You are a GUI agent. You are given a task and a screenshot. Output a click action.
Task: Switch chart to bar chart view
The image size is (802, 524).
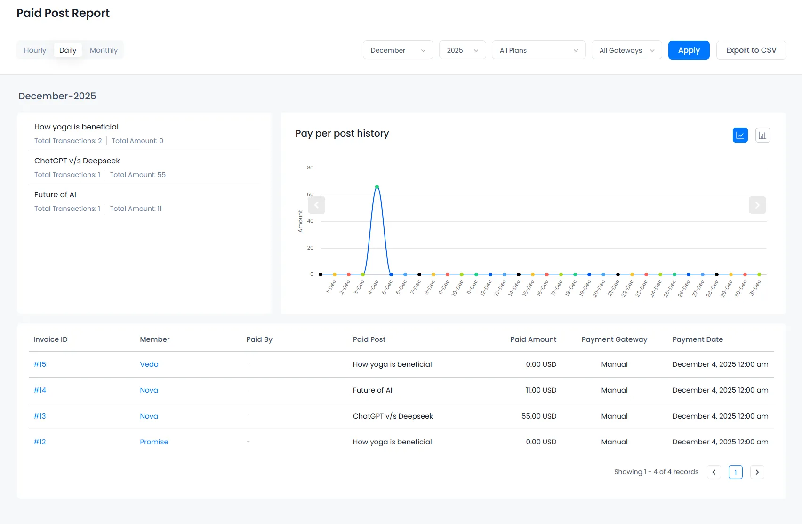(763, 135)
